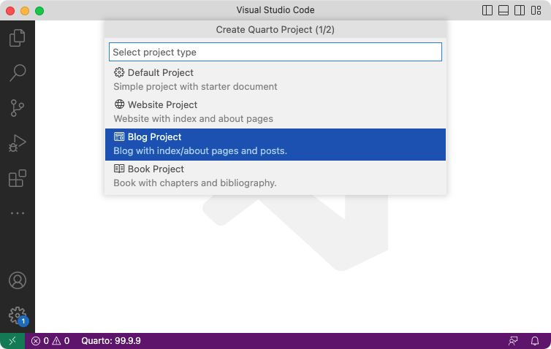The height and width of the screenshot is (349, 551).
Task: Choose Website Project from the list
Action: click(x=275, y=112)
